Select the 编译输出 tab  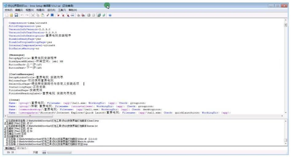coord(9,148)
